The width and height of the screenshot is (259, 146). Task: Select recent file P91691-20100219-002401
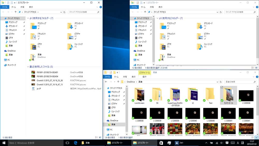point(47,72)
